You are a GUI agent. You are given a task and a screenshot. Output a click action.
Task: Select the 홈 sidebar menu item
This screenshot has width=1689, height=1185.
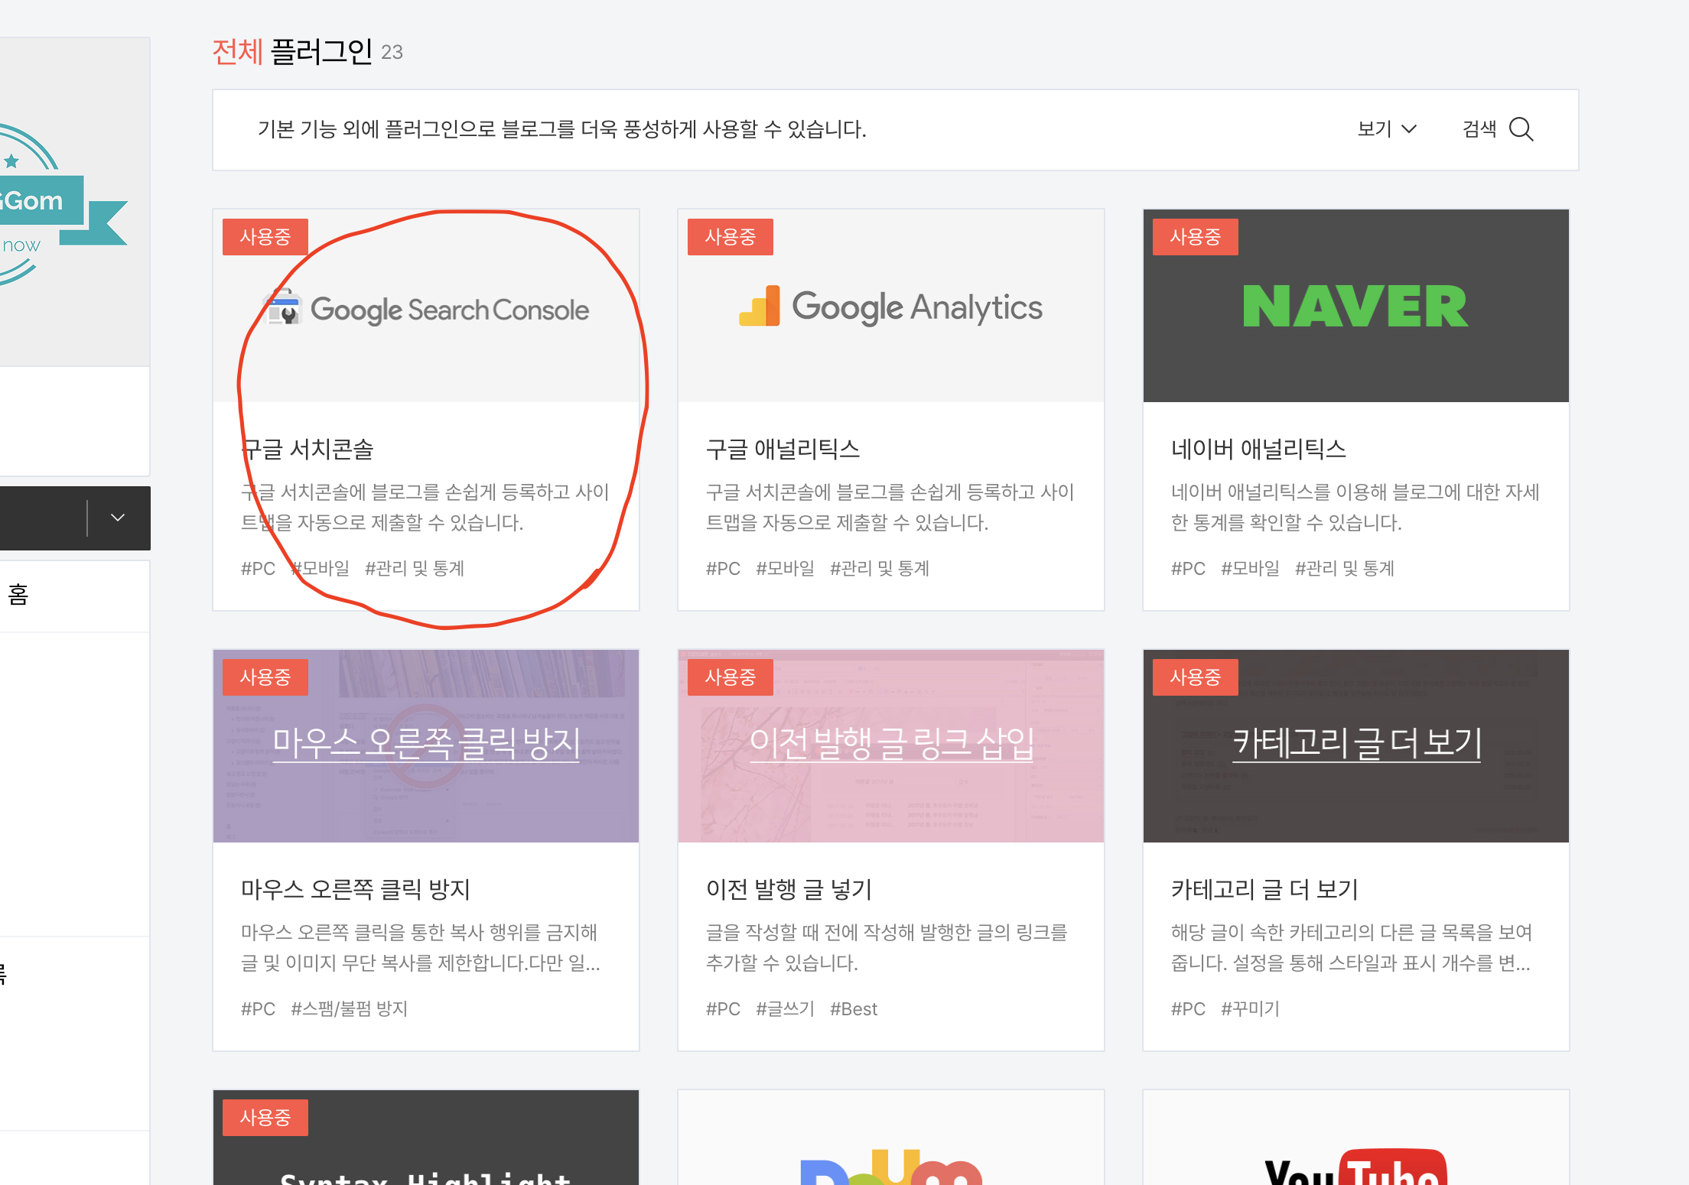[x=18, y=595]
